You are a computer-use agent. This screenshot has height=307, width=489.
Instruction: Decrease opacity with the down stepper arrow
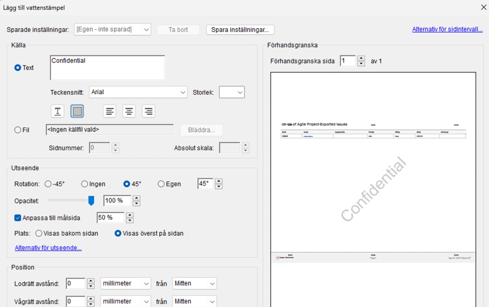coord(137,203)
